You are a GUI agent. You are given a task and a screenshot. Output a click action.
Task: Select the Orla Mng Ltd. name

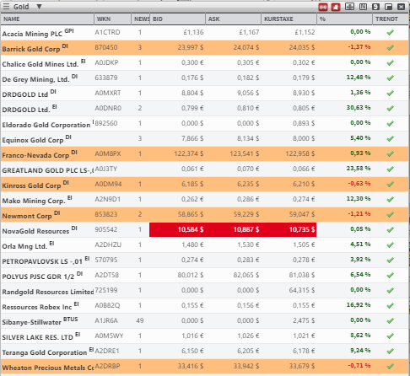tap(24, 246)
